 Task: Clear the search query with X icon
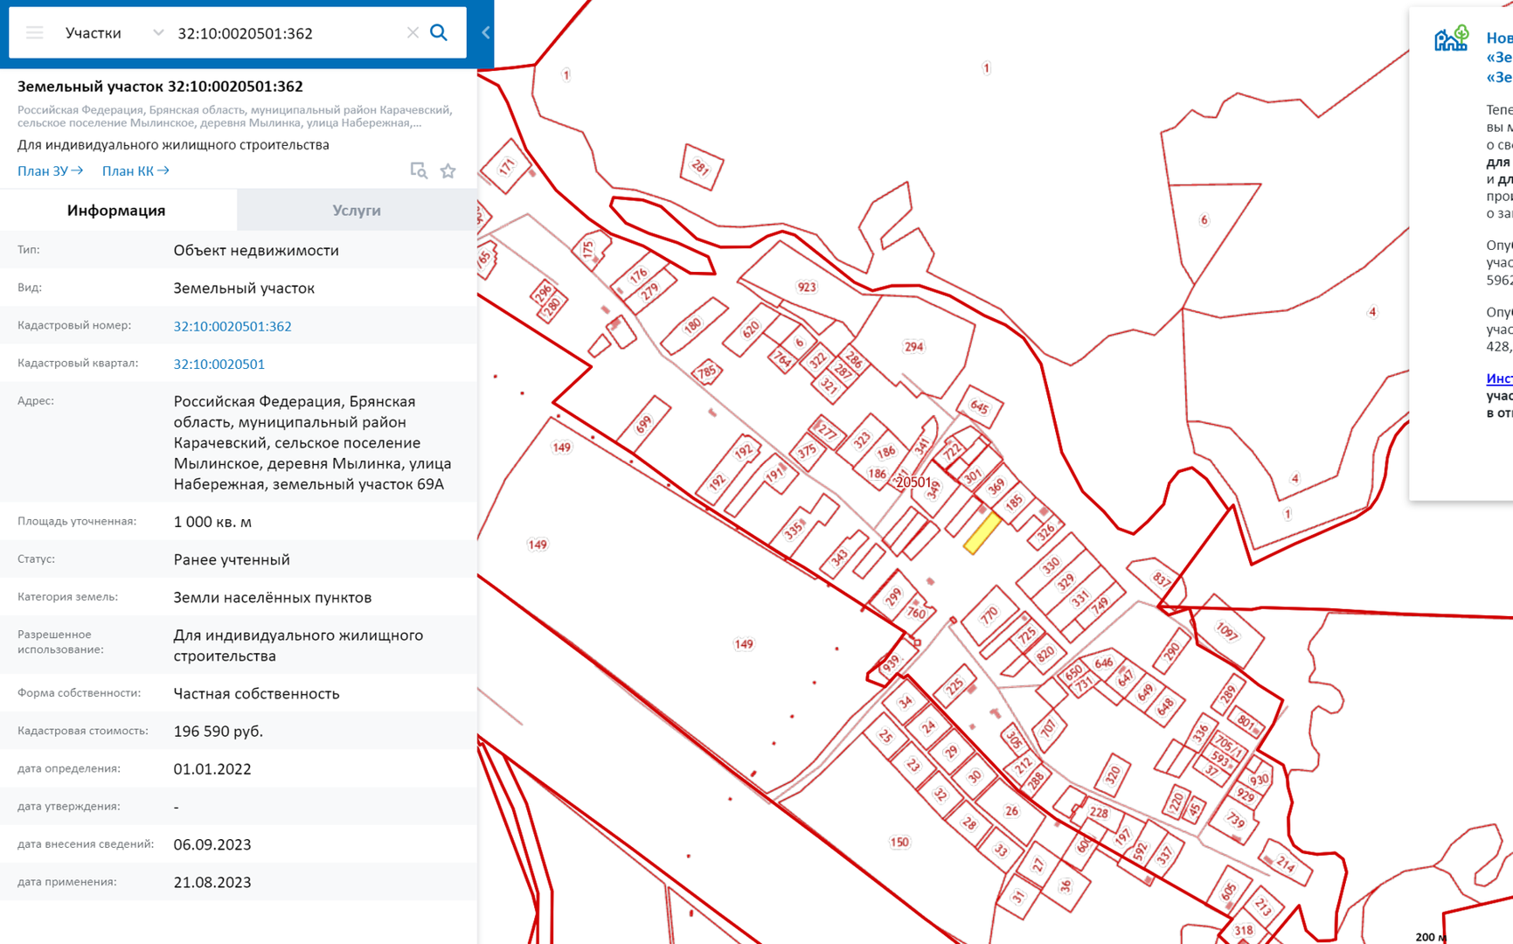[x=413, y=33]
